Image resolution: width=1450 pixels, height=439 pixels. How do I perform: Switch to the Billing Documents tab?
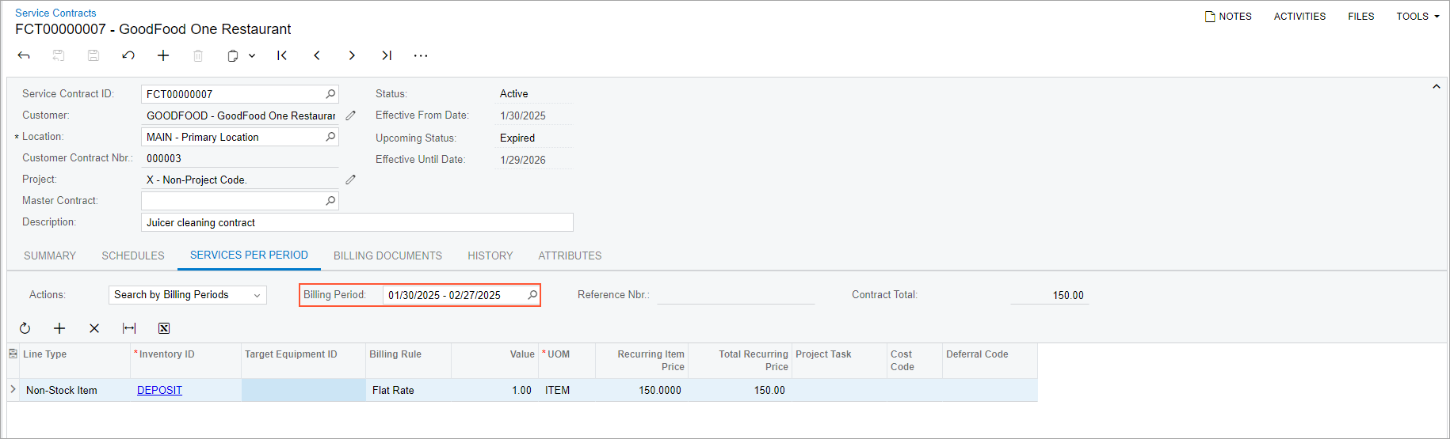[x=387, y=255]
